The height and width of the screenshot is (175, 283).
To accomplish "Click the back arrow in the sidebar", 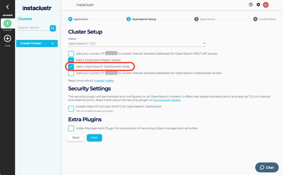I will 7,7.
